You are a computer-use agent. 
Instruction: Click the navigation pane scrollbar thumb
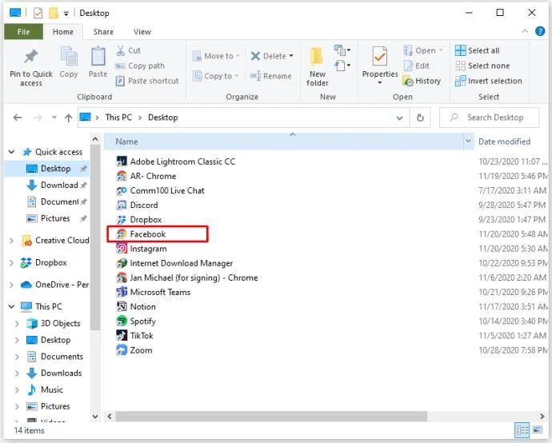[x=94, y=237]
